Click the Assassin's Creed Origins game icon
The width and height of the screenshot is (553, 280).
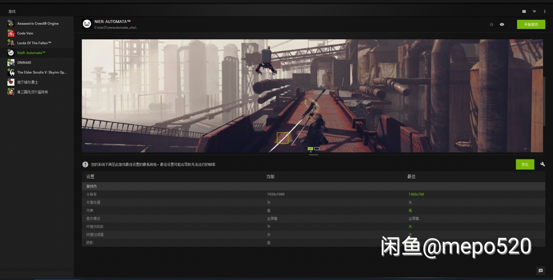tap(11, 23)
